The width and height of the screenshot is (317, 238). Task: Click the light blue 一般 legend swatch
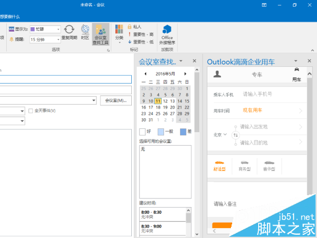pos(161,131)
